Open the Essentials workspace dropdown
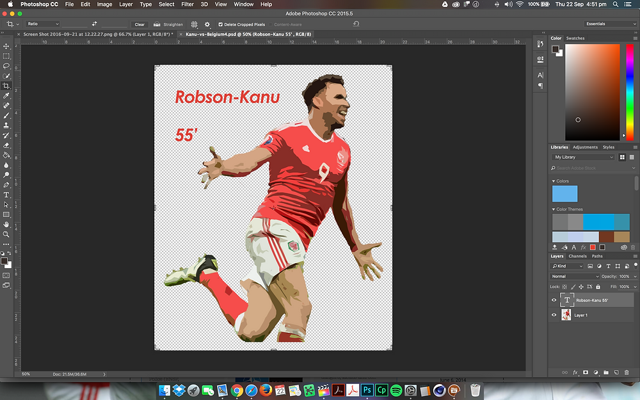 [x=610, y=24]
